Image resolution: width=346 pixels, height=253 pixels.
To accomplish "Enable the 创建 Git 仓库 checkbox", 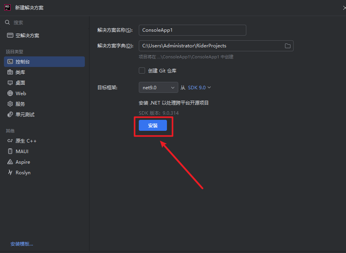I will pos(142,70).
